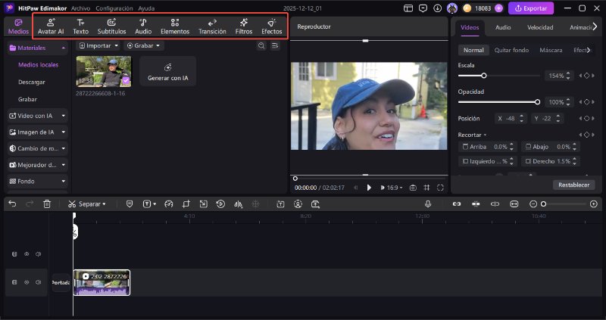This screenshot has width=606, height=320.
Task: Click the Opacidad slider handle
Action: click(x=537, y=102)
